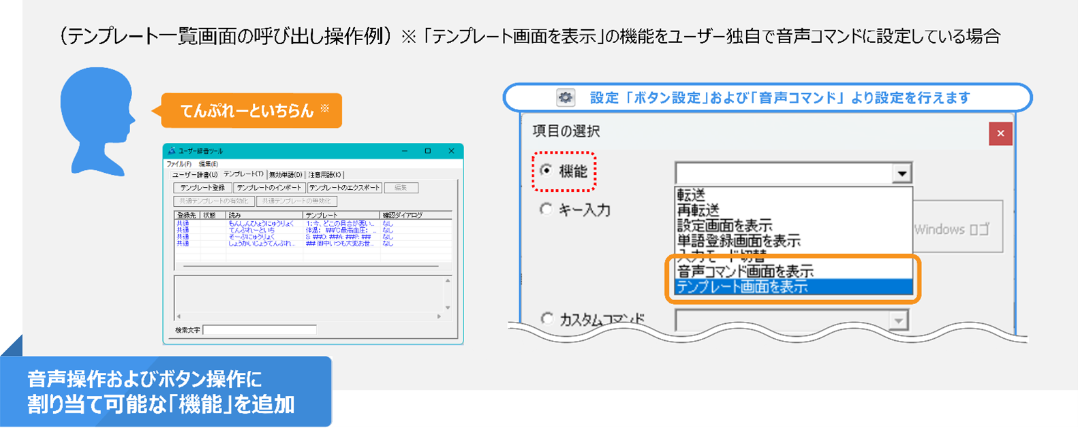Minimize the ユーザー辞書ツール window
Screen dimensions: 1078x430
coord(405,151)
